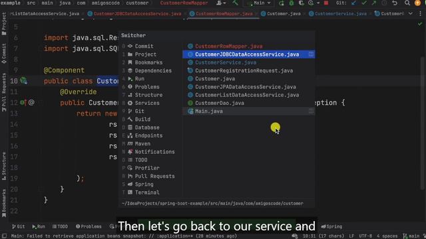
Task: Click the green Rerun icon in toolbar
Action: pyautogui.click(x=282, y=3)
